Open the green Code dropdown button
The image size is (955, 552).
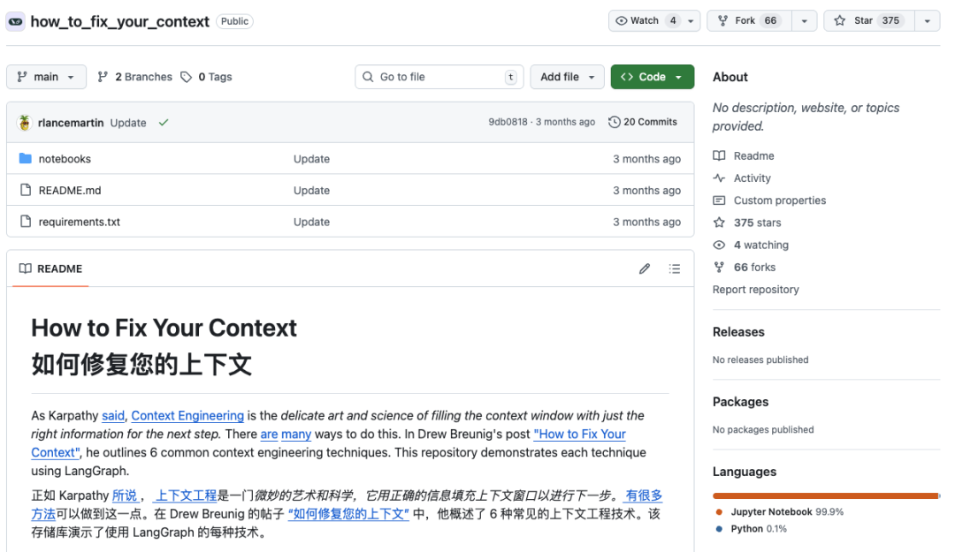653,77
